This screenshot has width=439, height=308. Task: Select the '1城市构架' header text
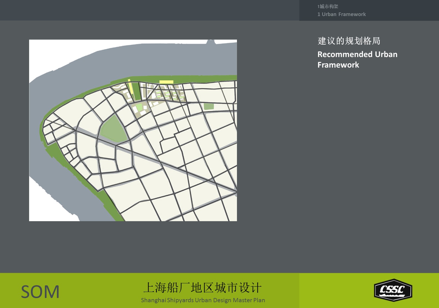pos(328,6)
